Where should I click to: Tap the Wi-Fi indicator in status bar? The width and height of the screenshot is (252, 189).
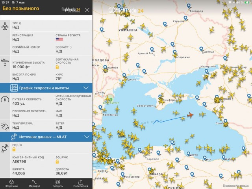pos(230,2)
